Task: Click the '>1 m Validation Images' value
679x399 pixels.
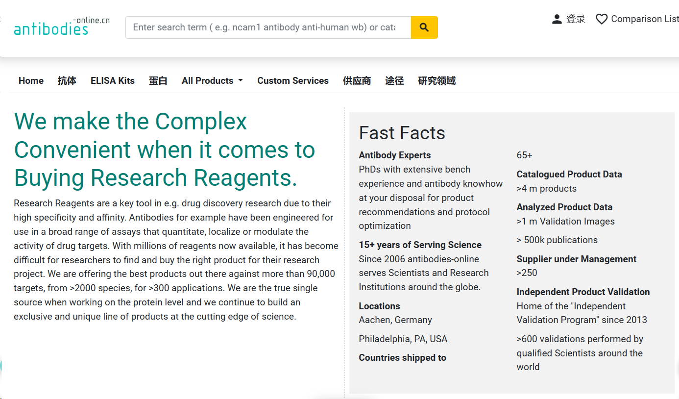Action: (565, 222)
